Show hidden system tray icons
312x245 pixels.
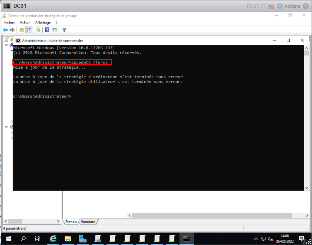click(x=256, y=238)
